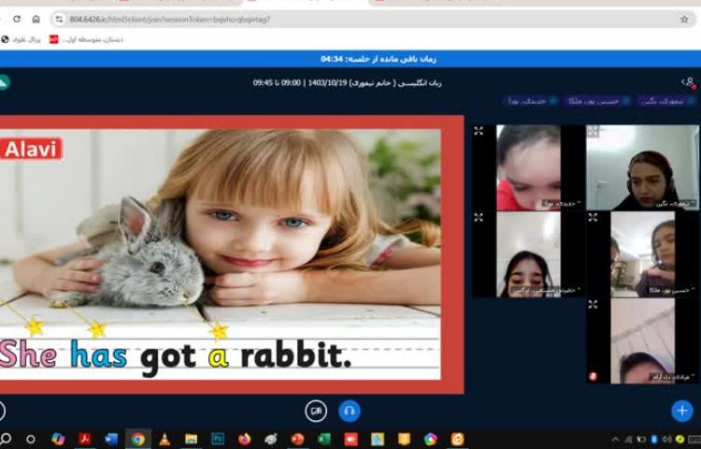Toggle the blue headphone audio button
This screenshot has height=449, width=701.
click(x=350, y=411)
